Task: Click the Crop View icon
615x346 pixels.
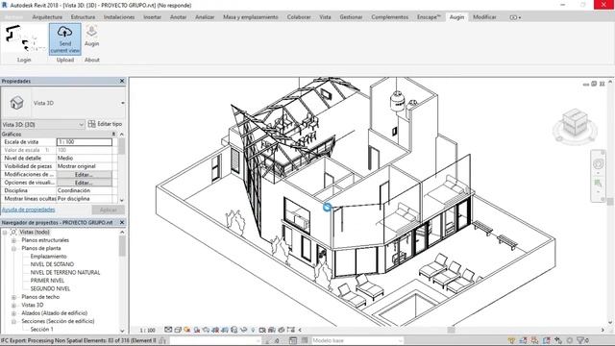Action: coord(215,330)
